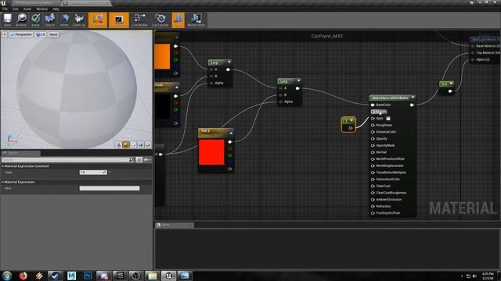Toggle the Stats toolbar button

178,20
